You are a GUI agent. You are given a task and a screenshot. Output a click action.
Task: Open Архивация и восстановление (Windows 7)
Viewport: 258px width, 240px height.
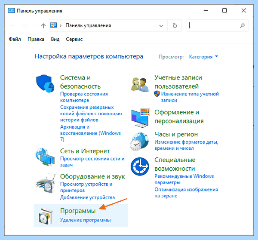90,133
